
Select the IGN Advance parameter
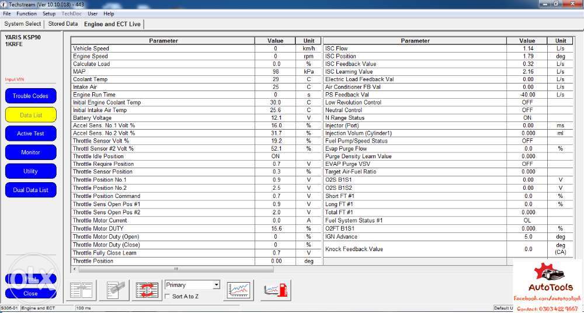[x=449, y=237]
